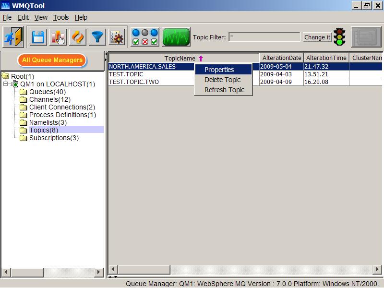Click the Subscriptions folder icon
This screenshot has width=384, height=288.
tap(23, 138)
